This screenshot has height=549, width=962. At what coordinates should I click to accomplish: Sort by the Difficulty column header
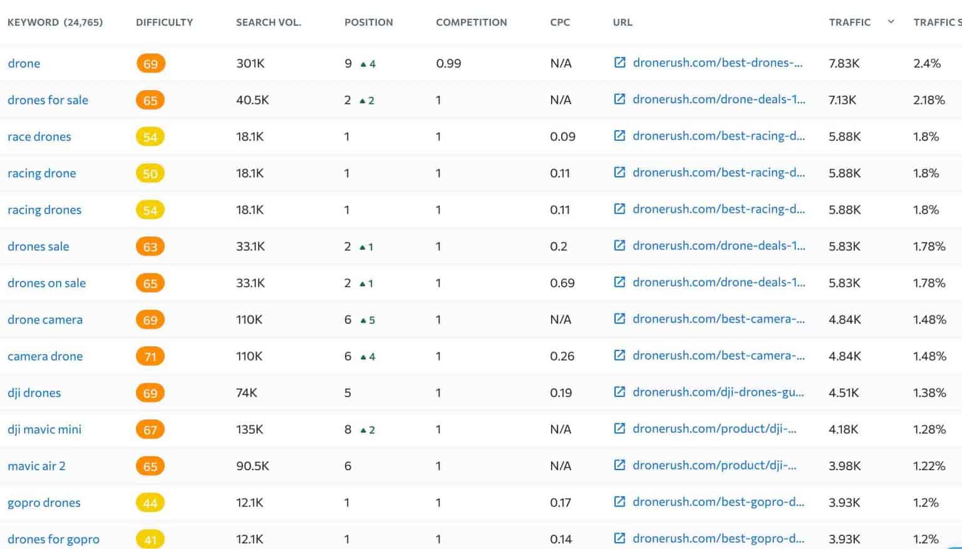(x=164, y=23)
